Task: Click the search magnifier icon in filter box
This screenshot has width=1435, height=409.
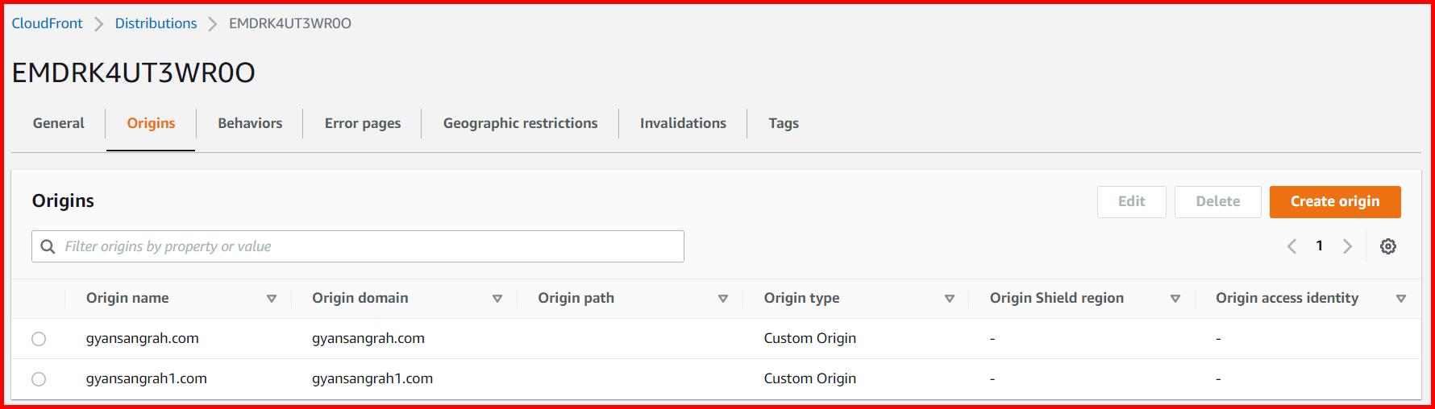Action: click(48, 246)
